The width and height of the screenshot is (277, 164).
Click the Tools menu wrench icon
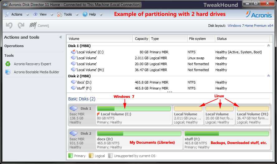pyautogui.click(x=60, y=14)
